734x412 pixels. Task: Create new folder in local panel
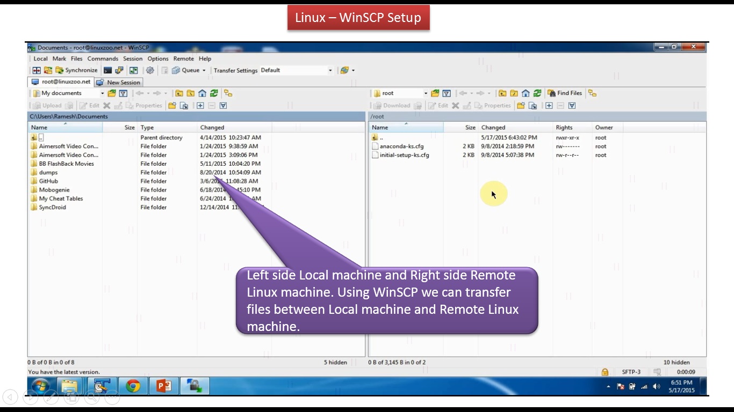click(172, 106)
